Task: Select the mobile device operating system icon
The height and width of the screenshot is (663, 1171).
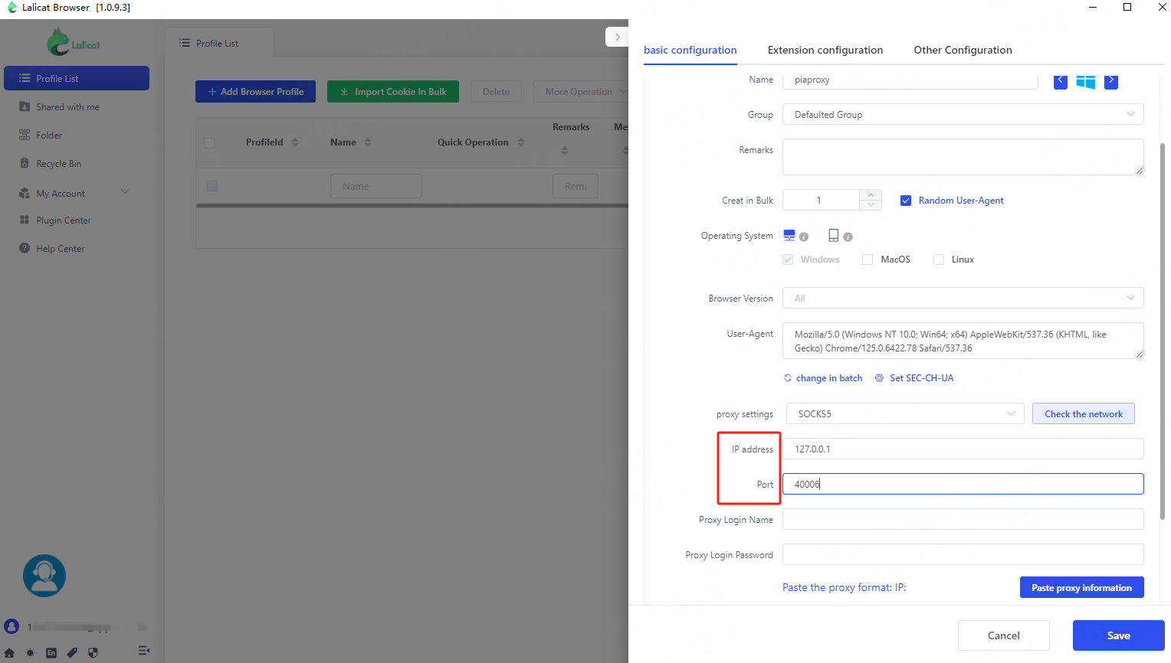Action: pyautogui.click(x=834, y=236)
